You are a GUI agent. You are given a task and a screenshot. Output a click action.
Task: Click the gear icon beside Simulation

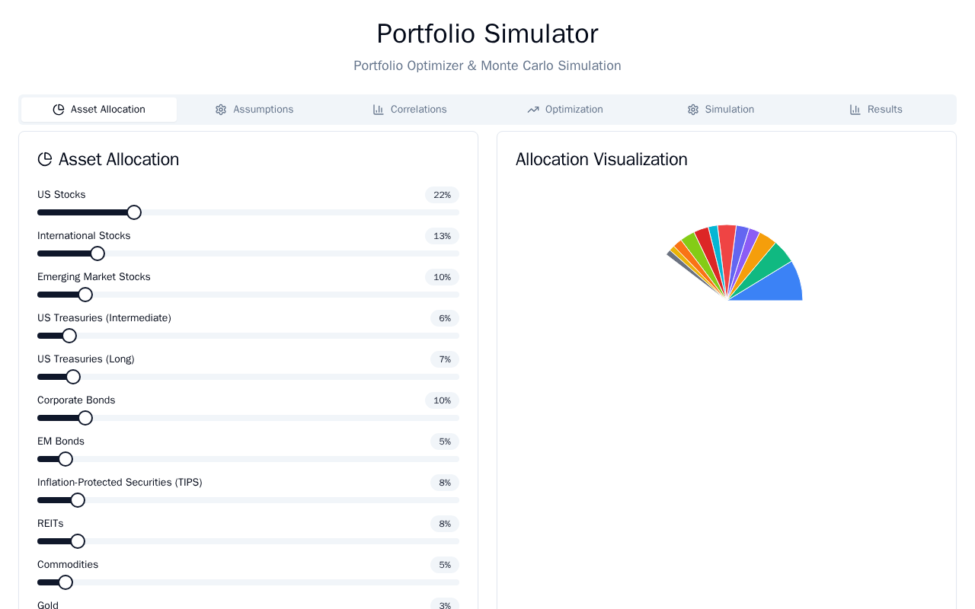(x=693, y=110)
